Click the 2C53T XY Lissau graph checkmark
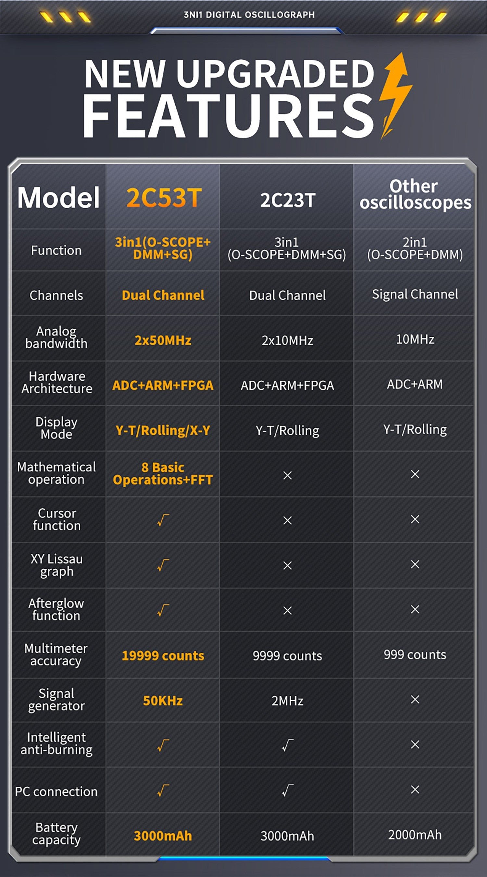The height and width of the screenshot is (877, 487). click(x=163, y=565)
